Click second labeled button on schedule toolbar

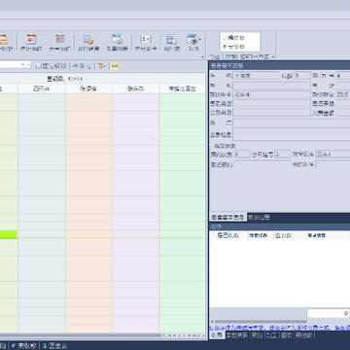tap(82, 66)
